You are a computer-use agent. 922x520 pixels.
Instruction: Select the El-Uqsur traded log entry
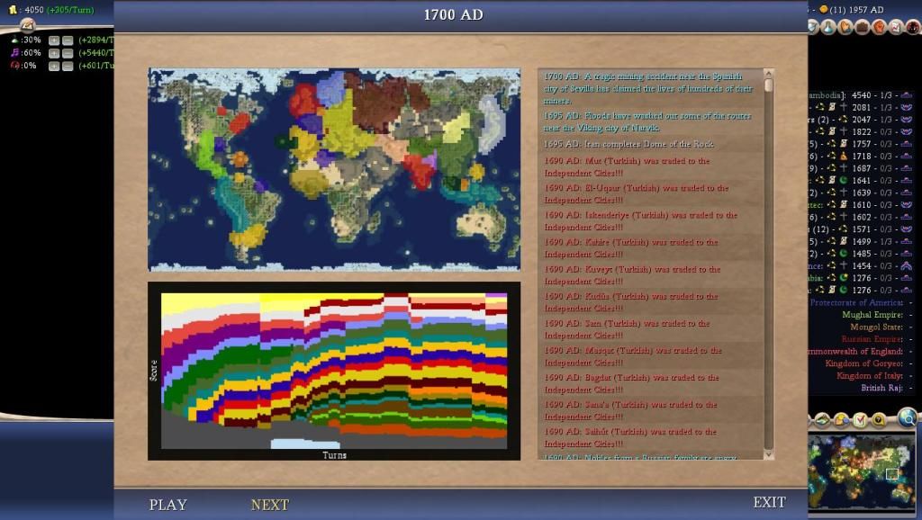pos(650,194)
